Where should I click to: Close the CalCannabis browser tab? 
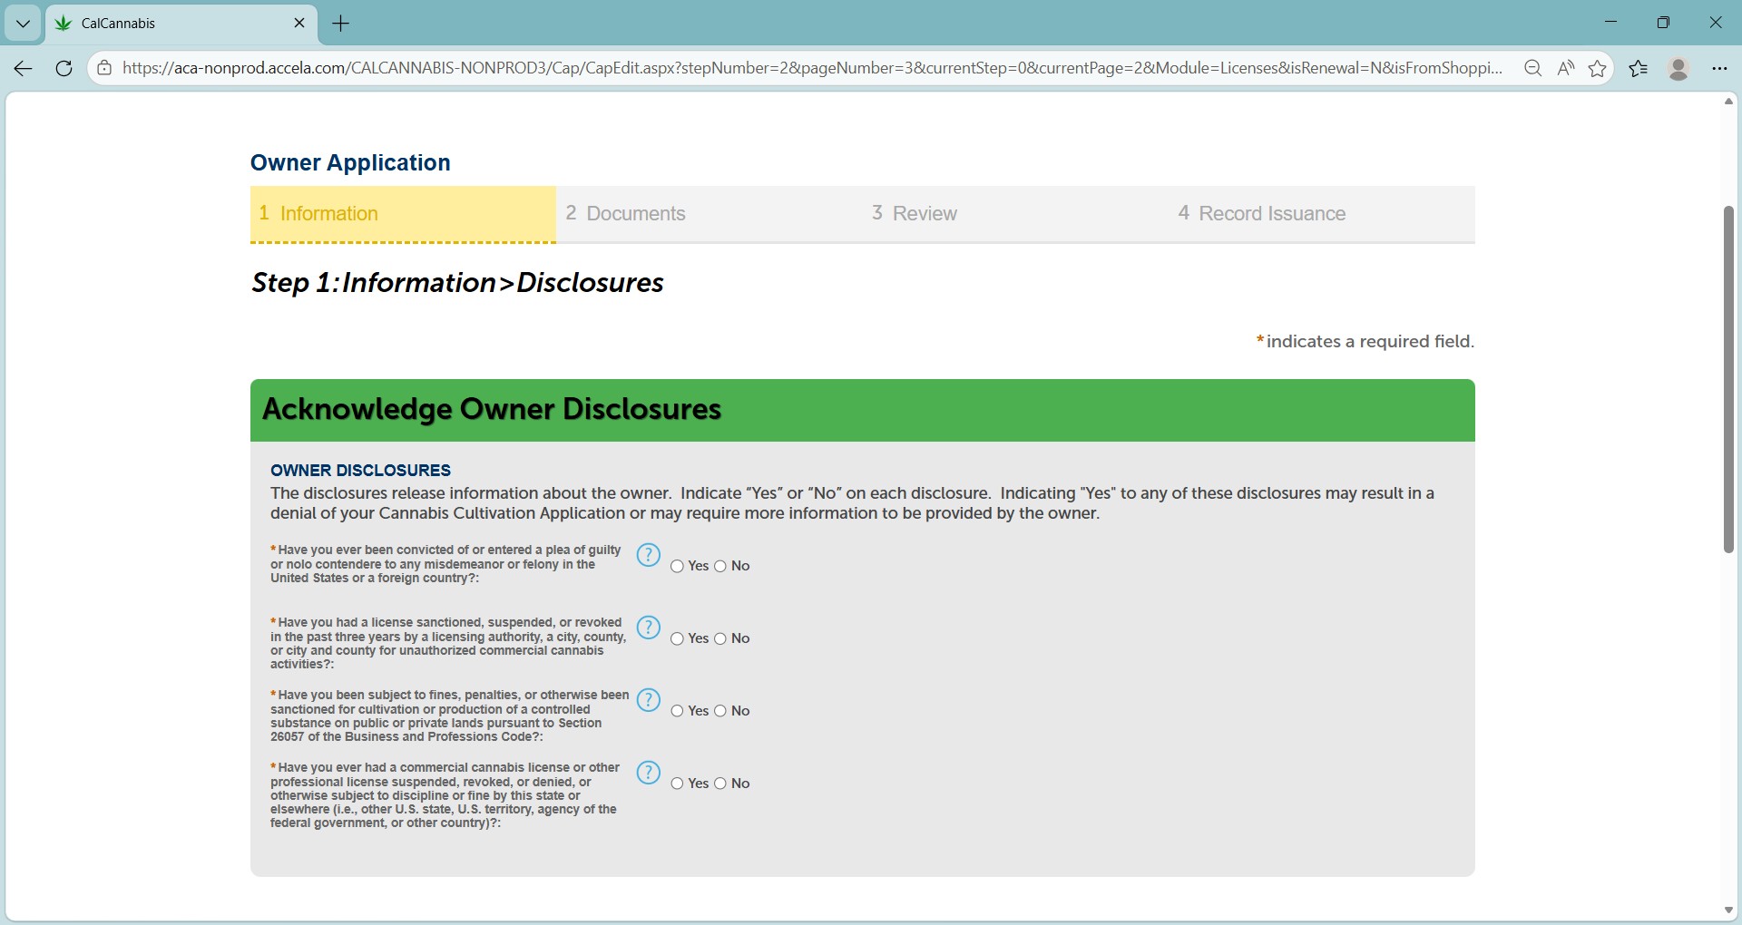(x=299, y=24)
